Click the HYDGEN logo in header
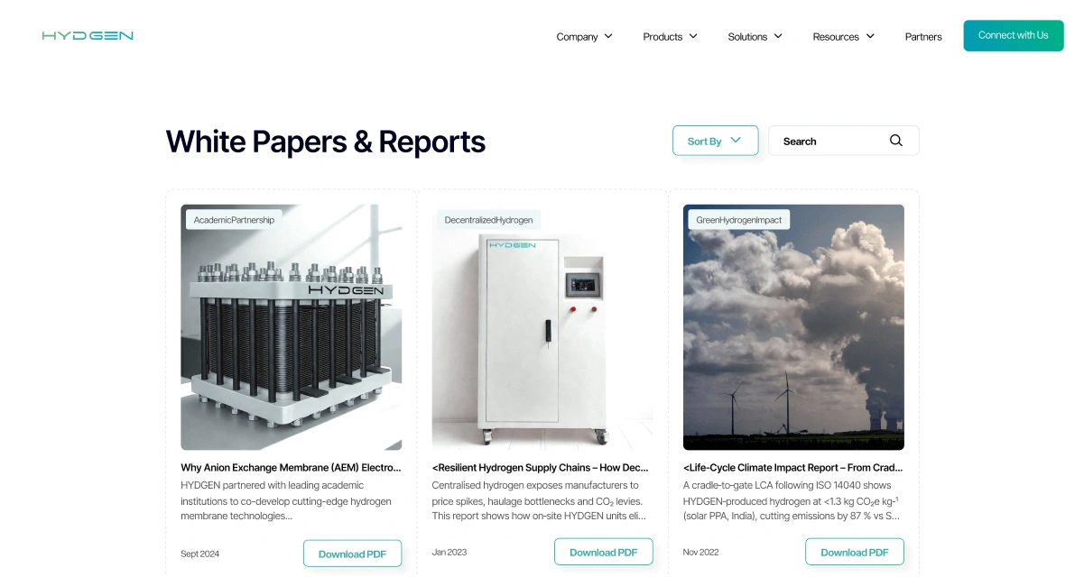Screen dimensions: 1084x577 coord(88,36)
